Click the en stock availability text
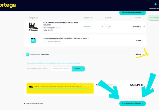The width and height of the screenshot is (159, 110). coord(87,26)
